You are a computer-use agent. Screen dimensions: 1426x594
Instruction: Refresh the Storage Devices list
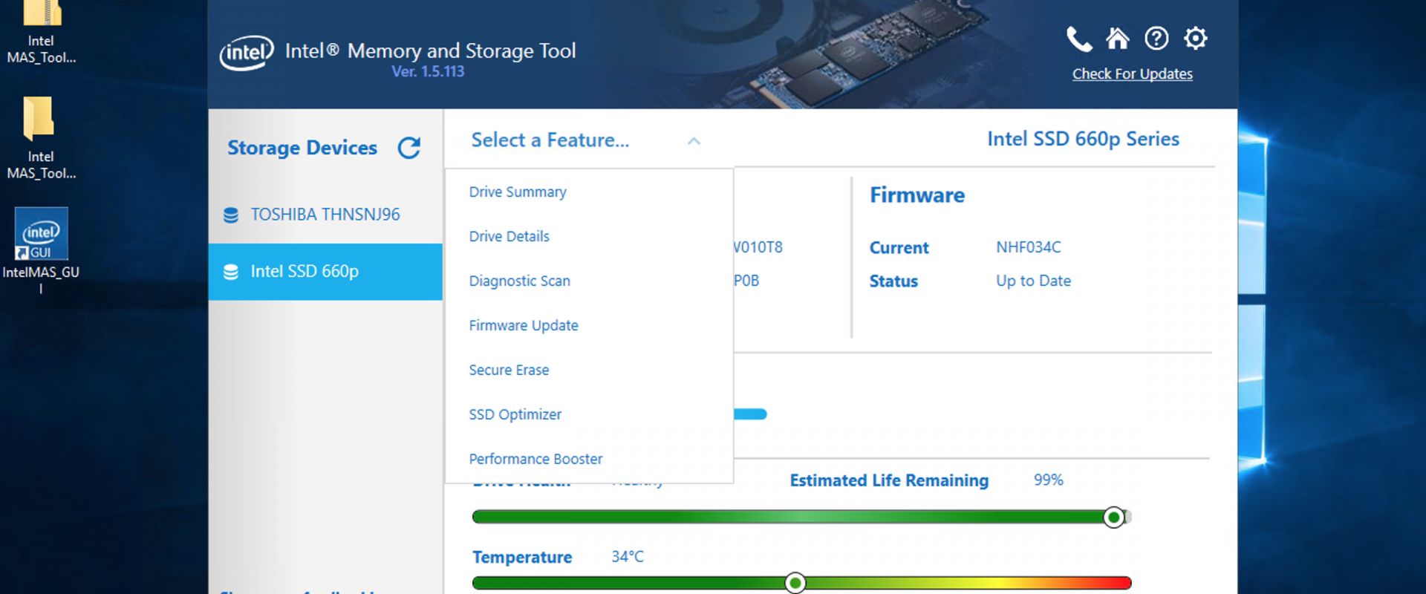(409, 148)
